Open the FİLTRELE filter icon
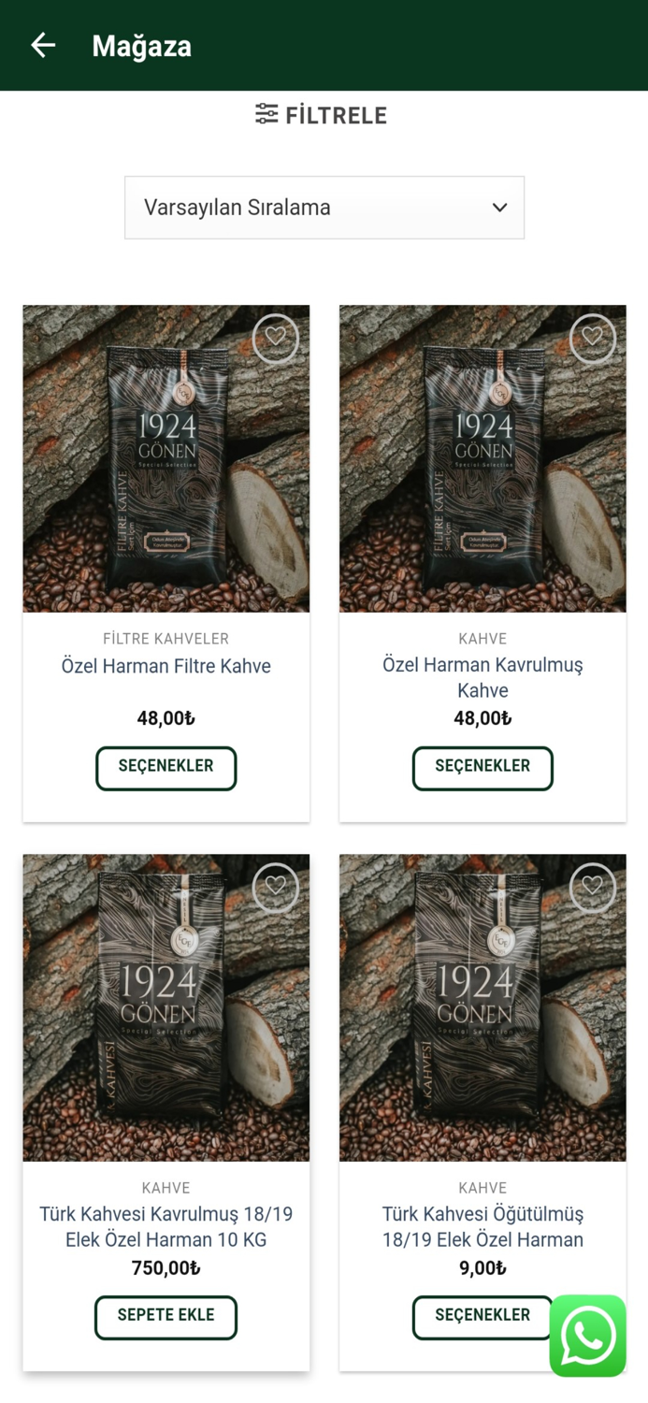 click(266, 114)
